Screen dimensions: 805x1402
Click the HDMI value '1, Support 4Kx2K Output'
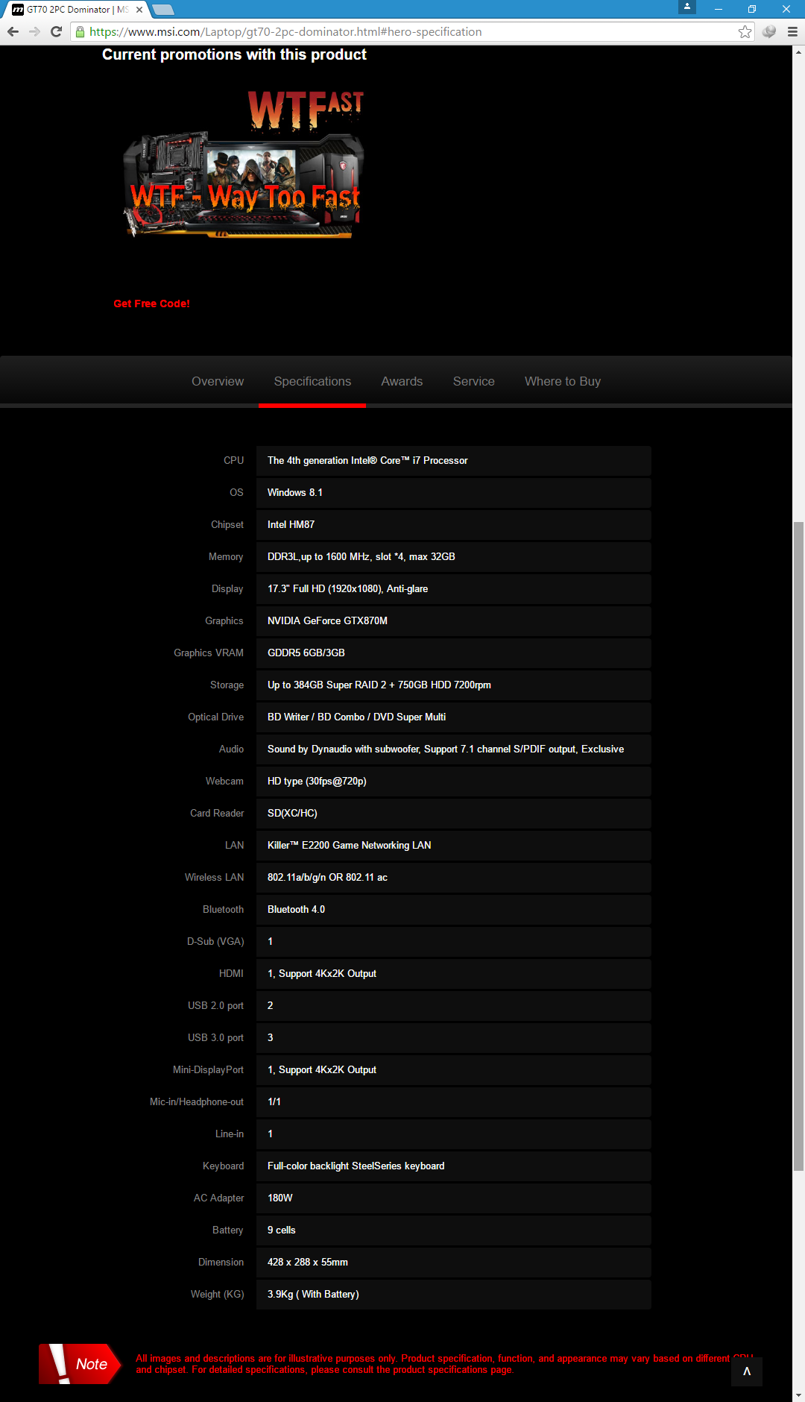point(322,974)
